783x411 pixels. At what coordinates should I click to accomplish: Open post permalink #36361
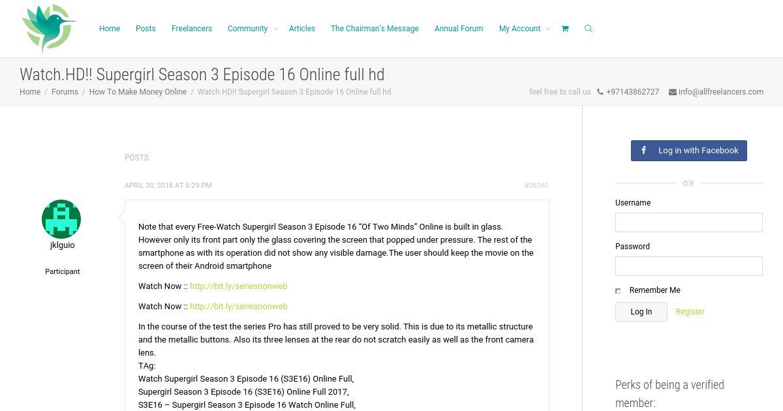pos(536,186)
